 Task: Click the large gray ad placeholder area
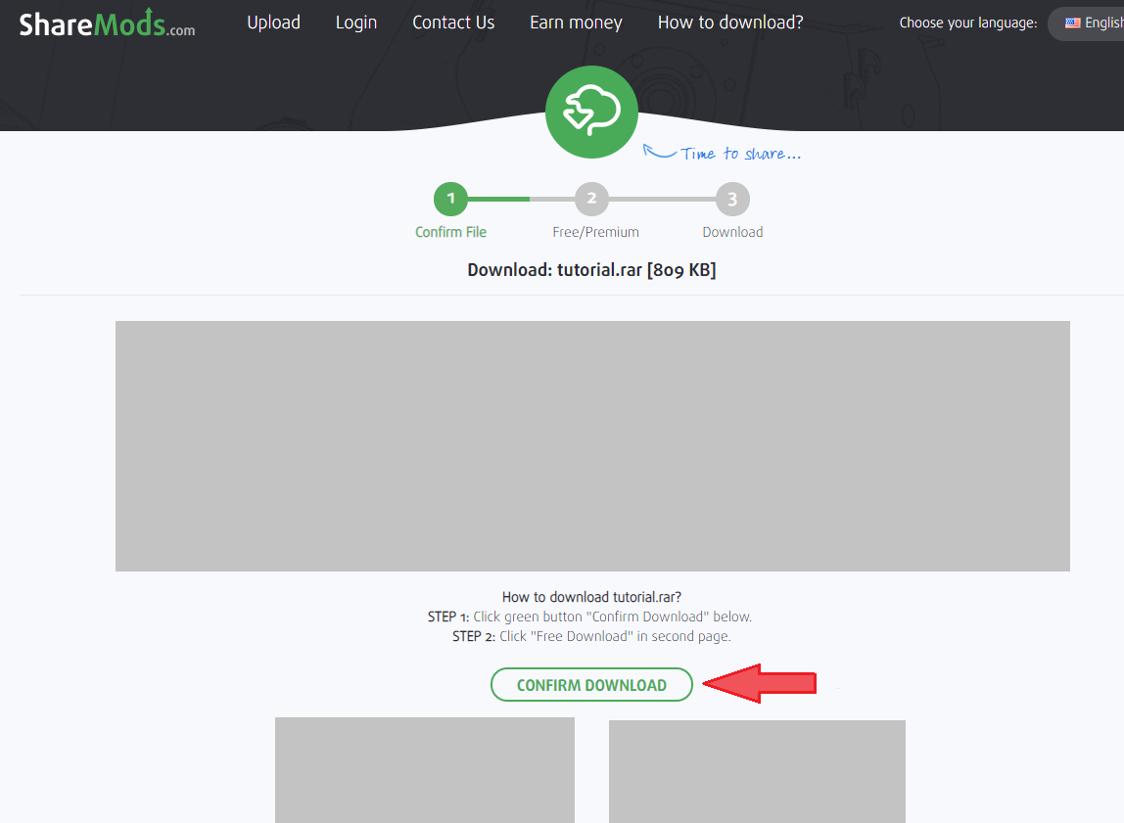[x=591, y=445]
